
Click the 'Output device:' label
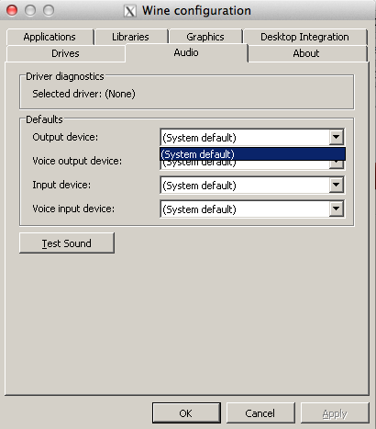point(65,137)
